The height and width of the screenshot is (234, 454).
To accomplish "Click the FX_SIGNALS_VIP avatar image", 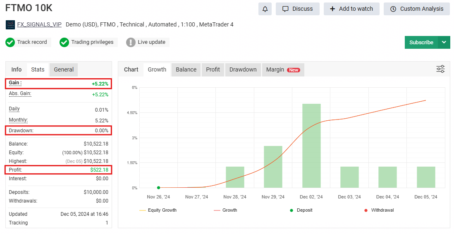I will 10,25.
